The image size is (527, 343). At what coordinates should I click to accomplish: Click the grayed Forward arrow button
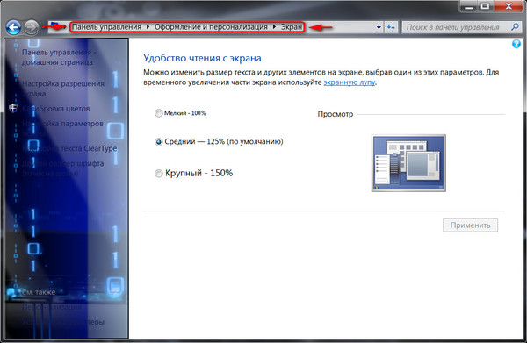[32, 27]
